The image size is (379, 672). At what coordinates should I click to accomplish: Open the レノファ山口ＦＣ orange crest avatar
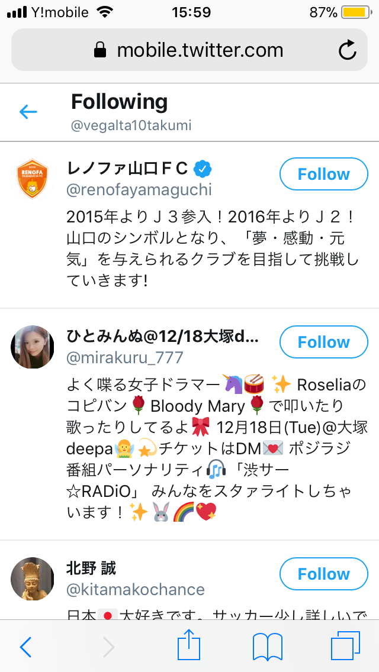(x=33, y=179)
